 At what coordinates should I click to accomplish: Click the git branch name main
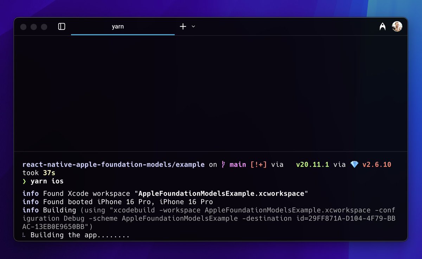(238, 164)
